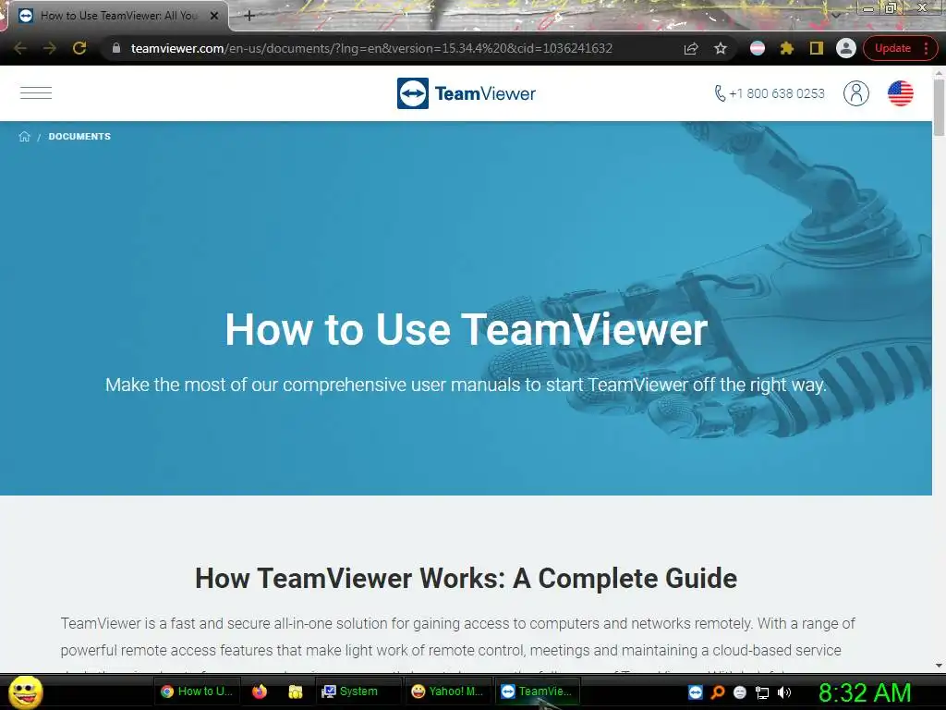Click the browser back arrow
The image size is (946, 710).
click(20, 48)
